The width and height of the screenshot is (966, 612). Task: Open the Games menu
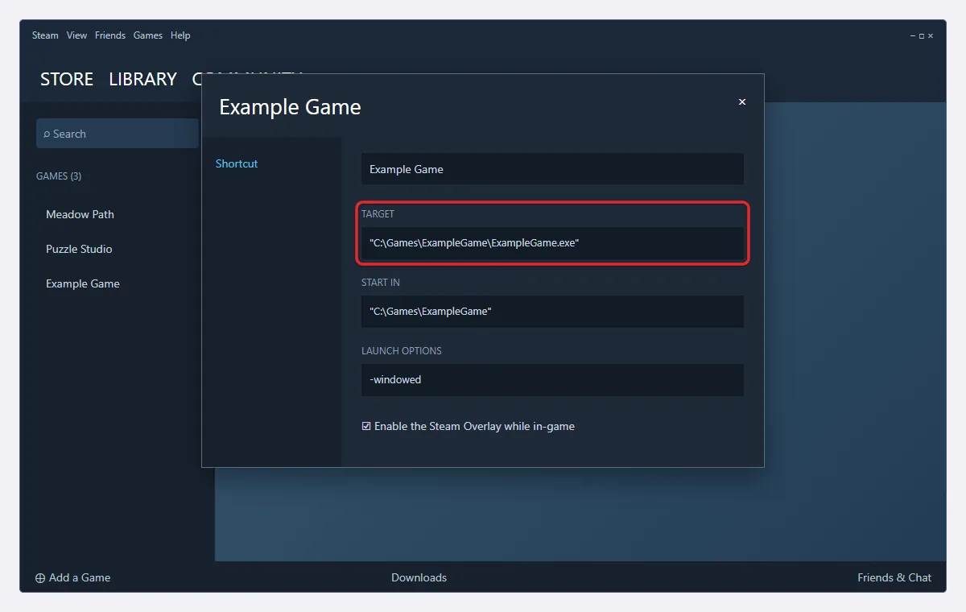tap(148, 35)
